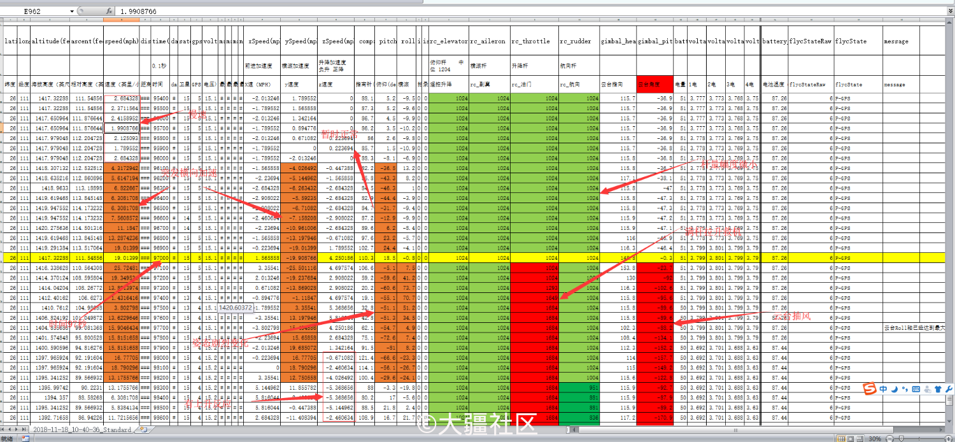Select the speed(mph) header cell
Viewport: 955px width, 442px height.
(x=122, y=41)
